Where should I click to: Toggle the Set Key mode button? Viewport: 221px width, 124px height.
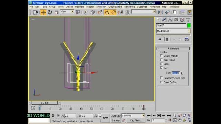[116, 120]
